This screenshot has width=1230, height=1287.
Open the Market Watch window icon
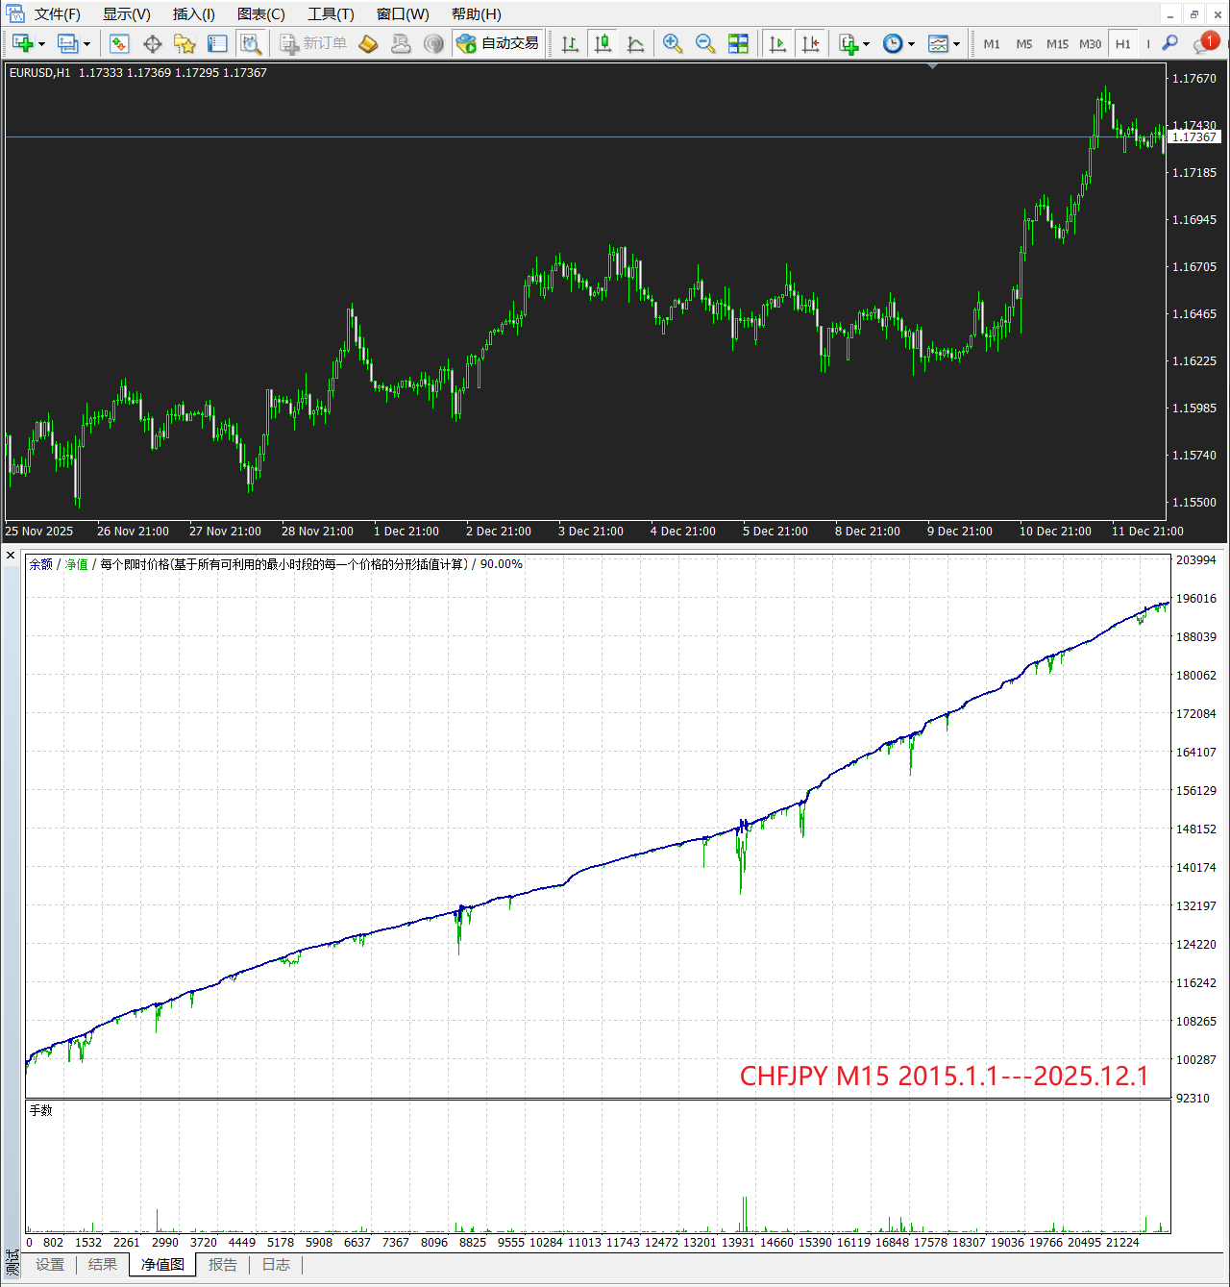(119, 43)
